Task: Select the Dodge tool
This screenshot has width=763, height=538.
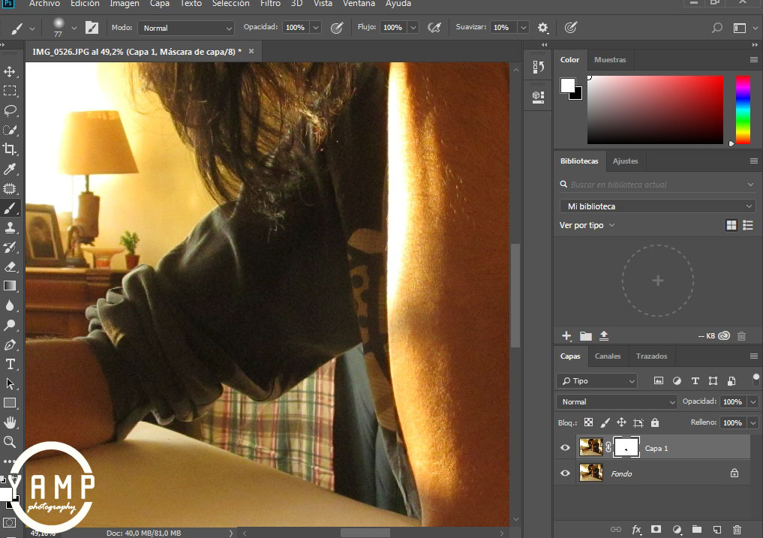Action: tap(10, 325)
